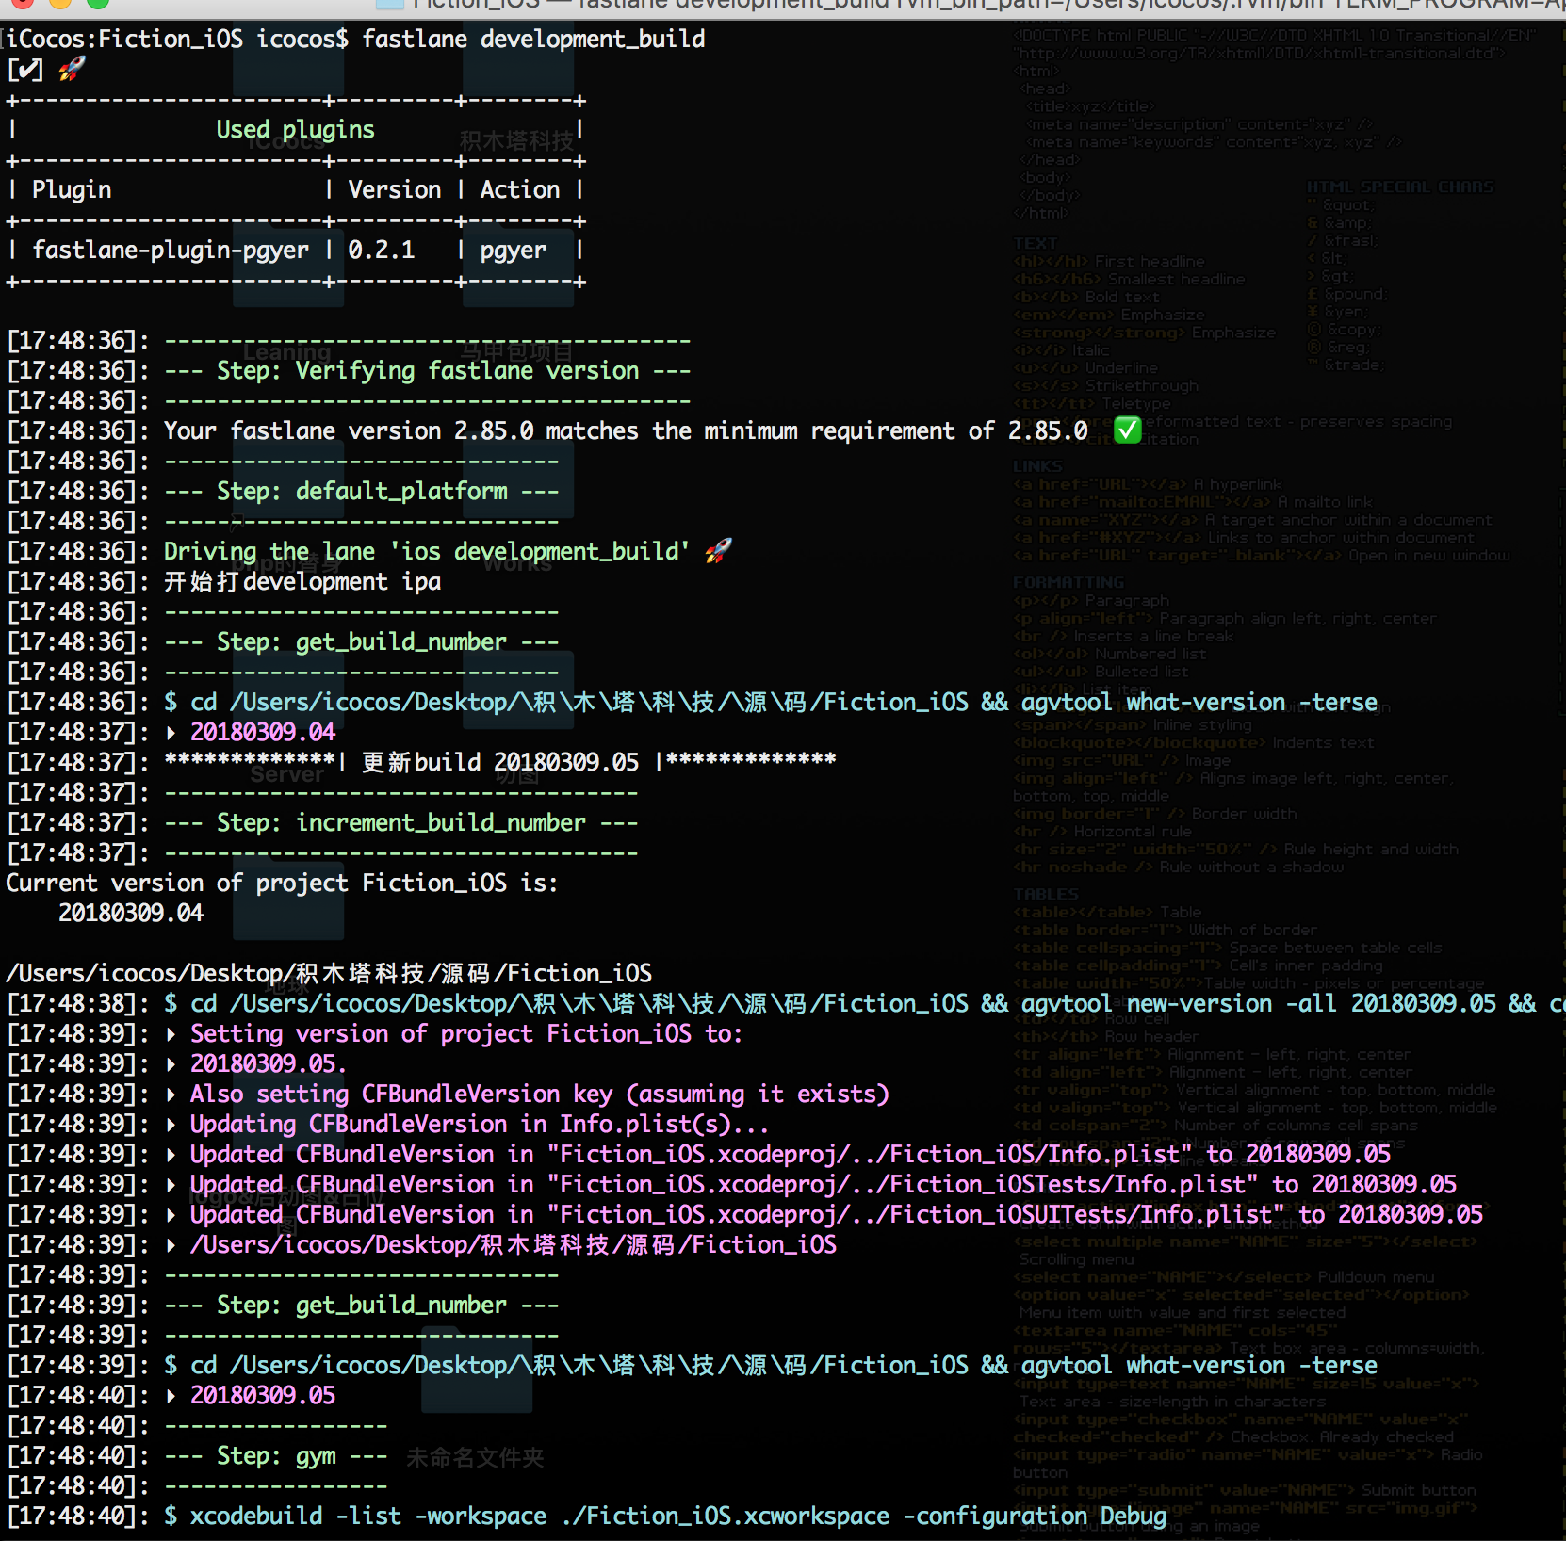This screenshot has width=1566, height=1541.
Task: Click the 'Updating CFBundleVersion in Info.plist(s)...' line
Action: tap(480, 1125)
